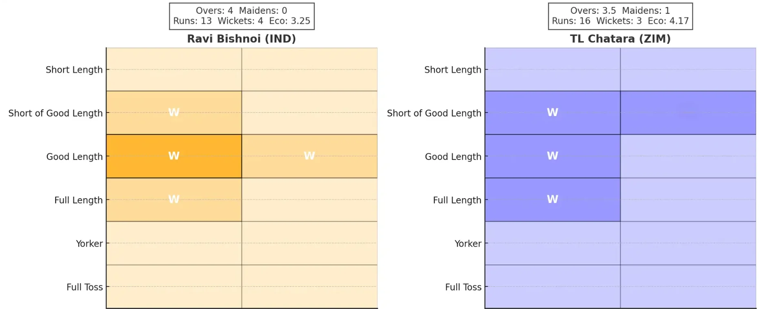
Task: Click the W marker in Chatara's Good Length row
Action: (x=553, y=156)
